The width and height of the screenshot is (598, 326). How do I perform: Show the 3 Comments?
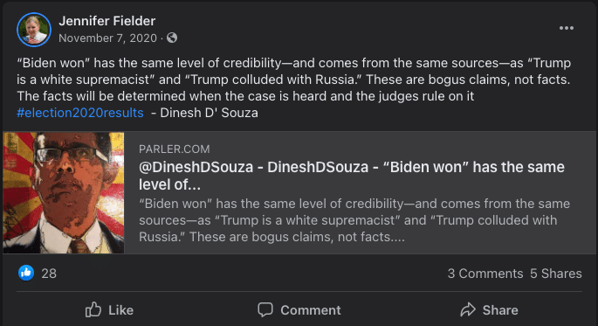coord(485,274)
